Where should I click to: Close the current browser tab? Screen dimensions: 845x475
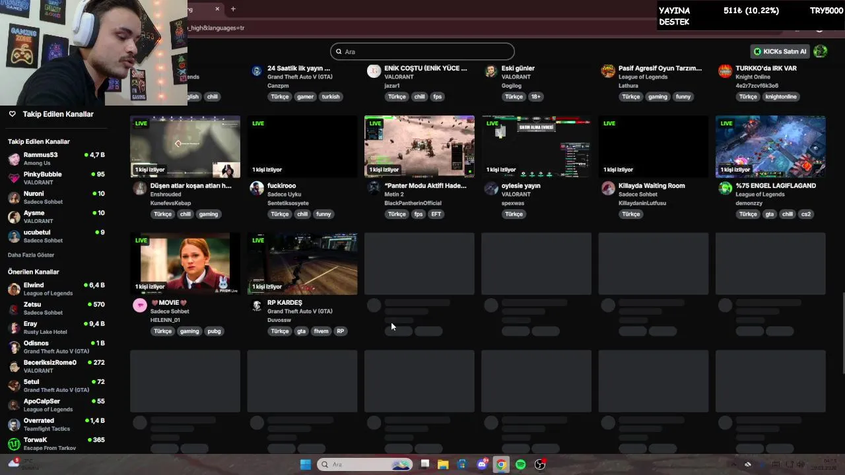coord(217,9)
